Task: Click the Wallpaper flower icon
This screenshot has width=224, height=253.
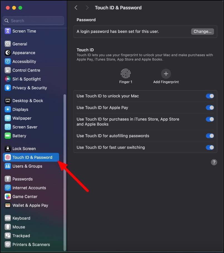Action: click(8, 118)
